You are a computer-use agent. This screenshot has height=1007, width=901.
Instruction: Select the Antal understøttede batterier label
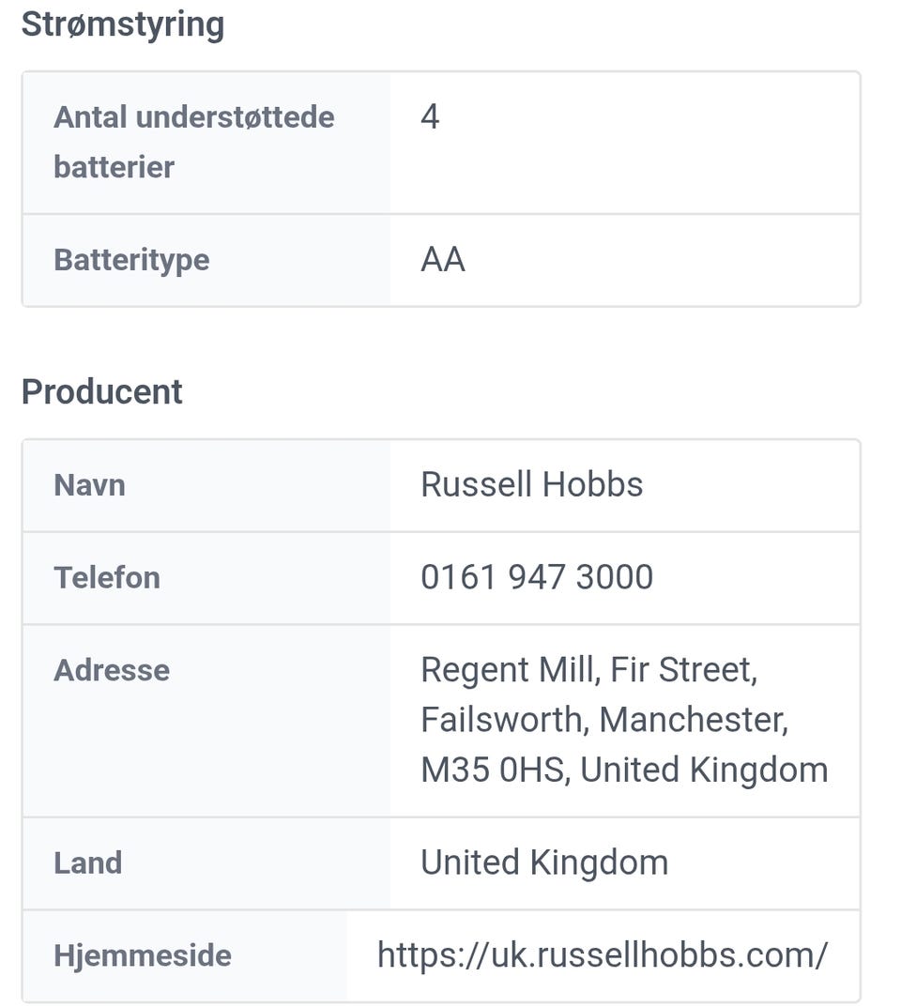point(193,142)
